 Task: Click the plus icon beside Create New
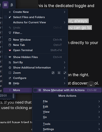click(x=10, y=12)
